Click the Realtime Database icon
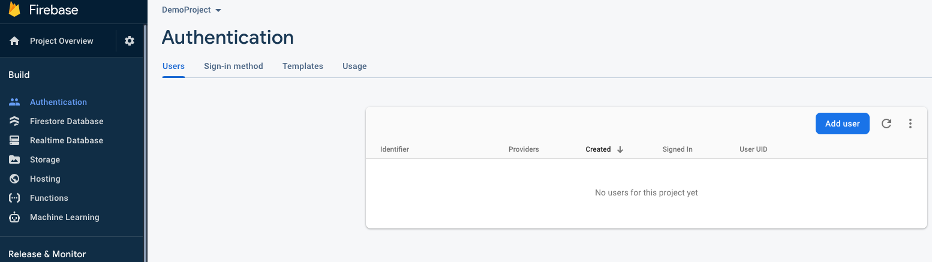 [14, 140]
